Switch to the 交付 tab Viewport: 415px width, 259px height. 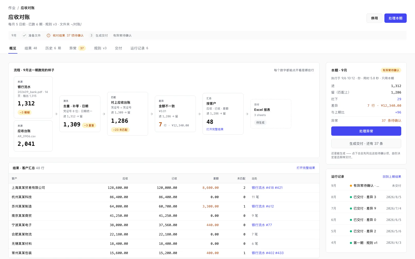click(x=119, y=48)
